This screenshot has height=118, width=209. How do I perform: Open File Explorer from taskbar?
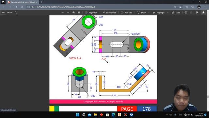(x=96, y=115)
